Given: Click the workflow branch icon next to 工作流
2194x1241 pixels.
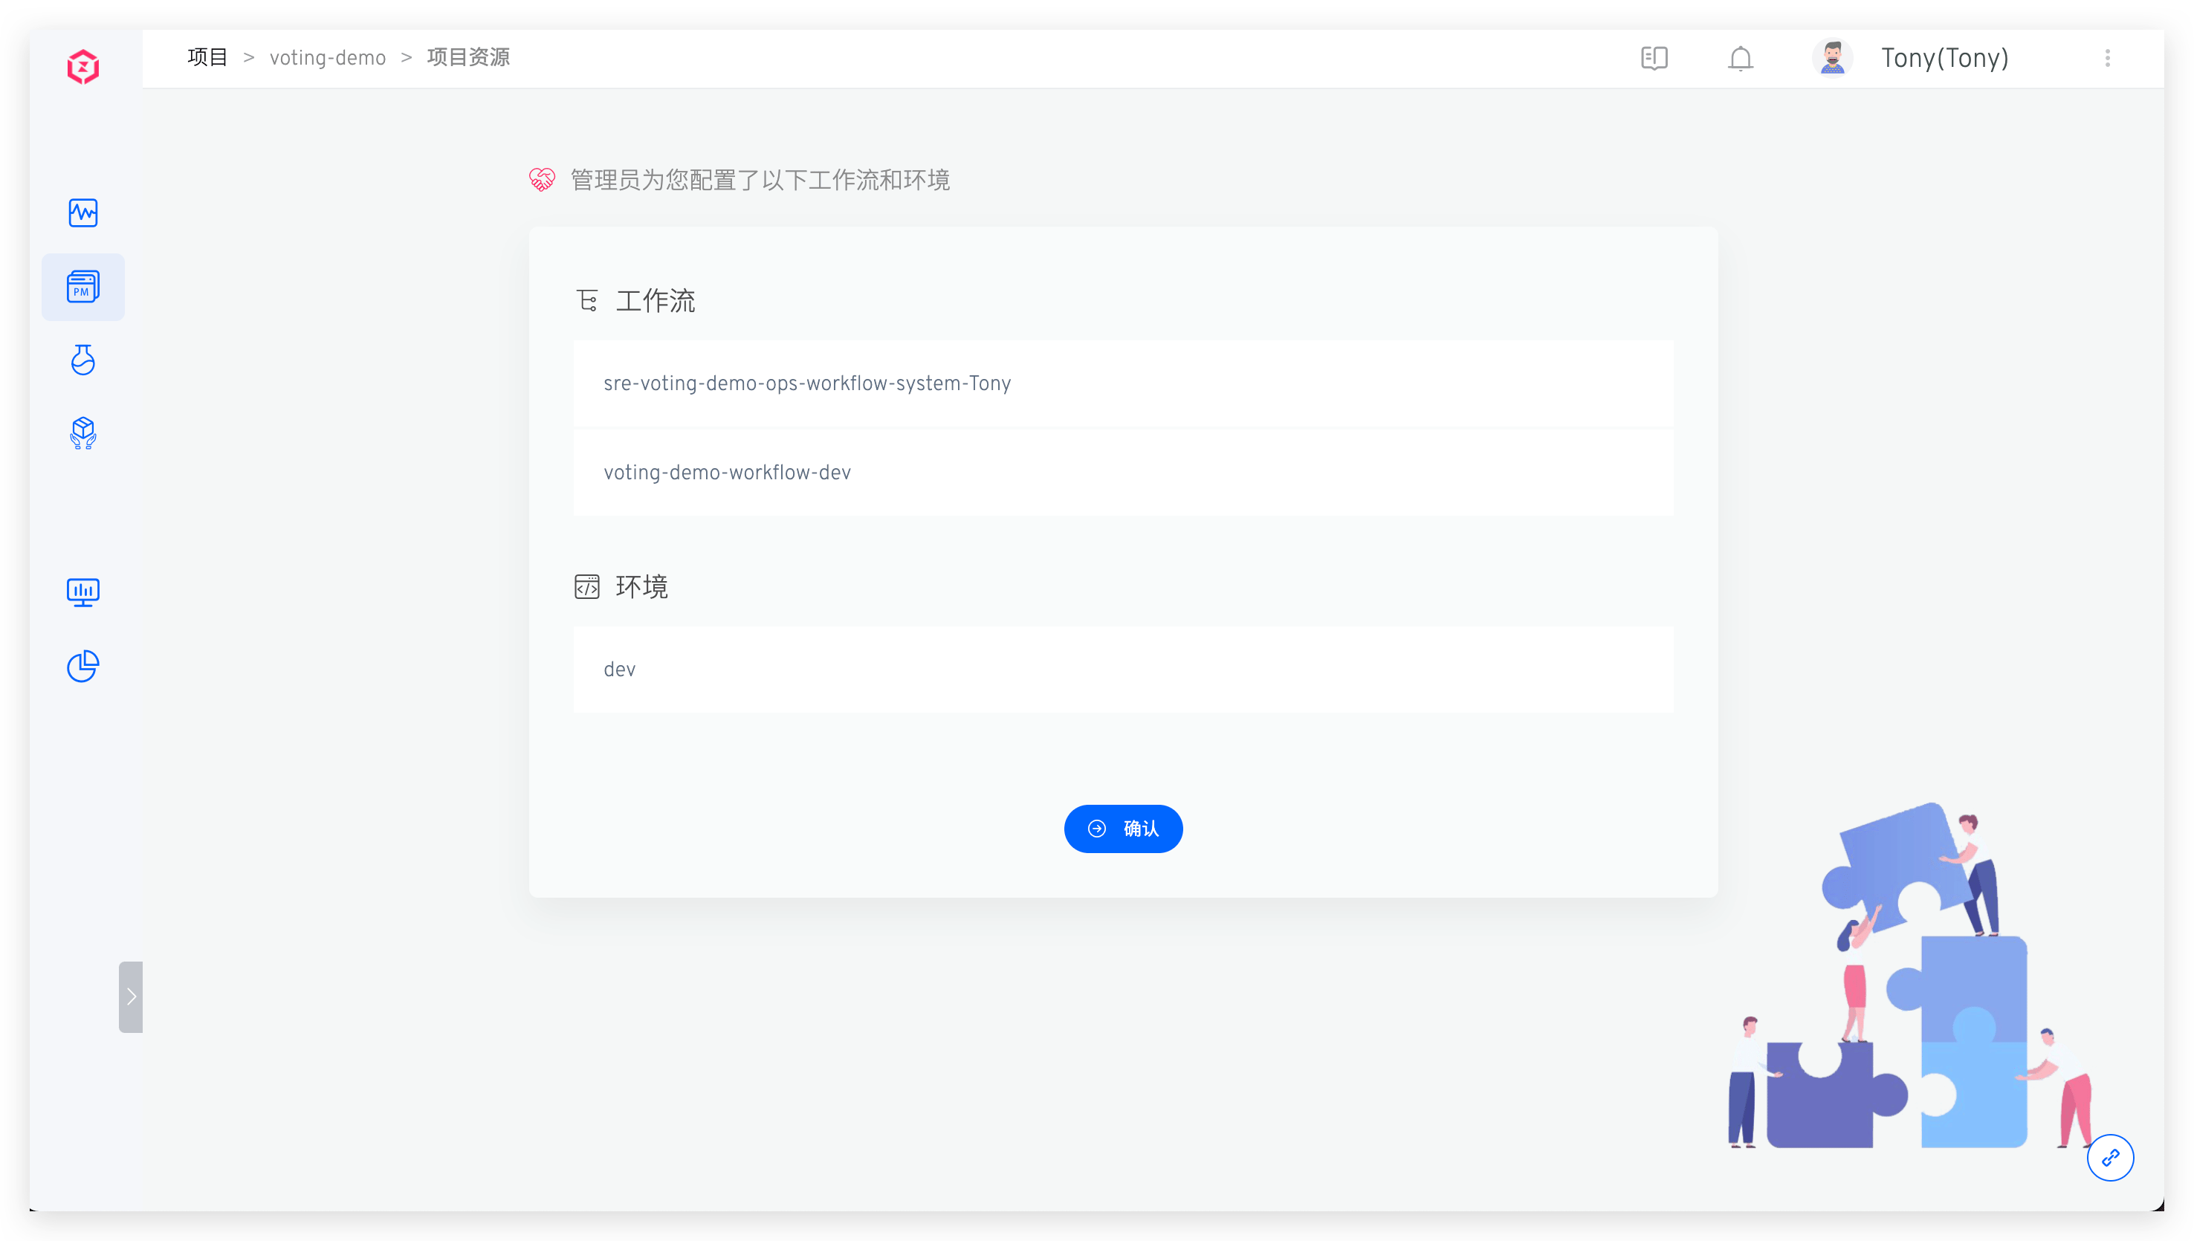Looking at the screenshot, I should click(587, 300).
